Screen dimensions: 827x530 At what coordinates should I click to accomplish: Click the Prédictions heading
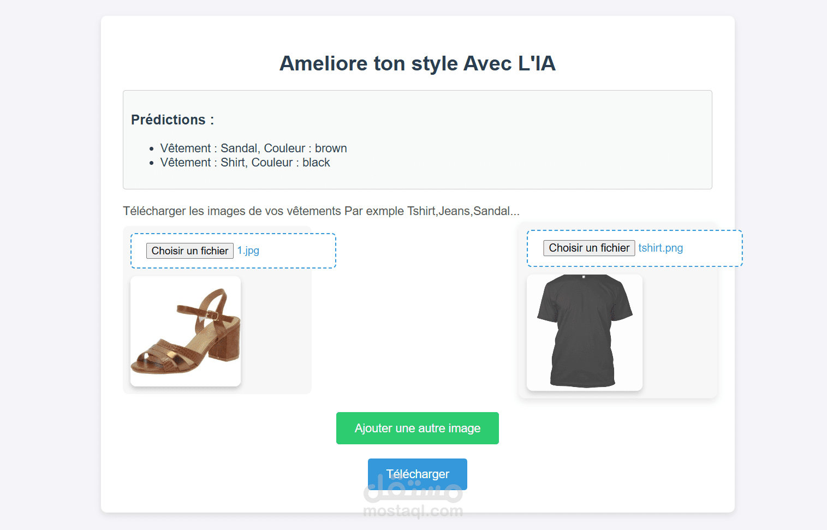[x=172, y=120]
